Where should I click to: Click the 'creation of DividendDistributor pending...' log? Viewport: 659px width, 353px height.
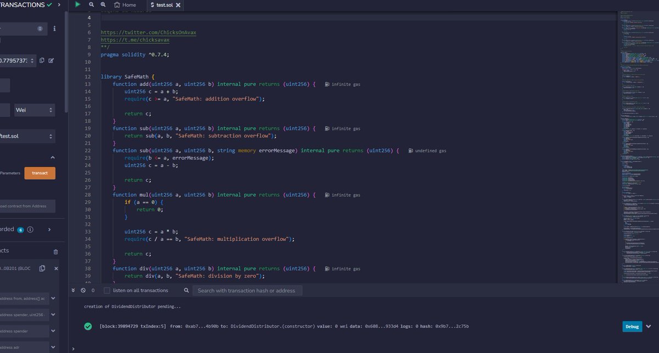(132, 306)
